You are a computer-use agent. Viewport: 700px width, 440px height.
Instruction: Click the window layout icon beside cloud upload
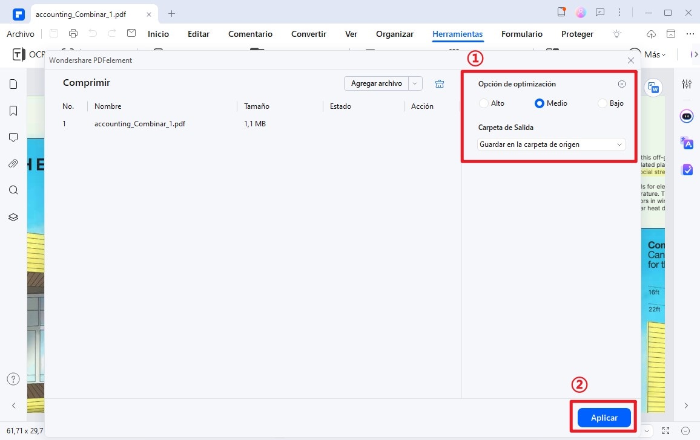[670, 34]
